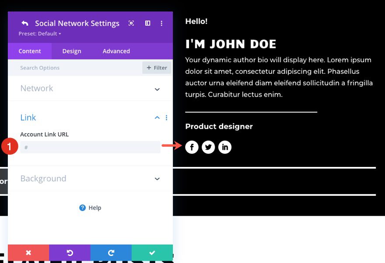
Task: Click the Filter button next to Search Options
Action: pos(156,68)
